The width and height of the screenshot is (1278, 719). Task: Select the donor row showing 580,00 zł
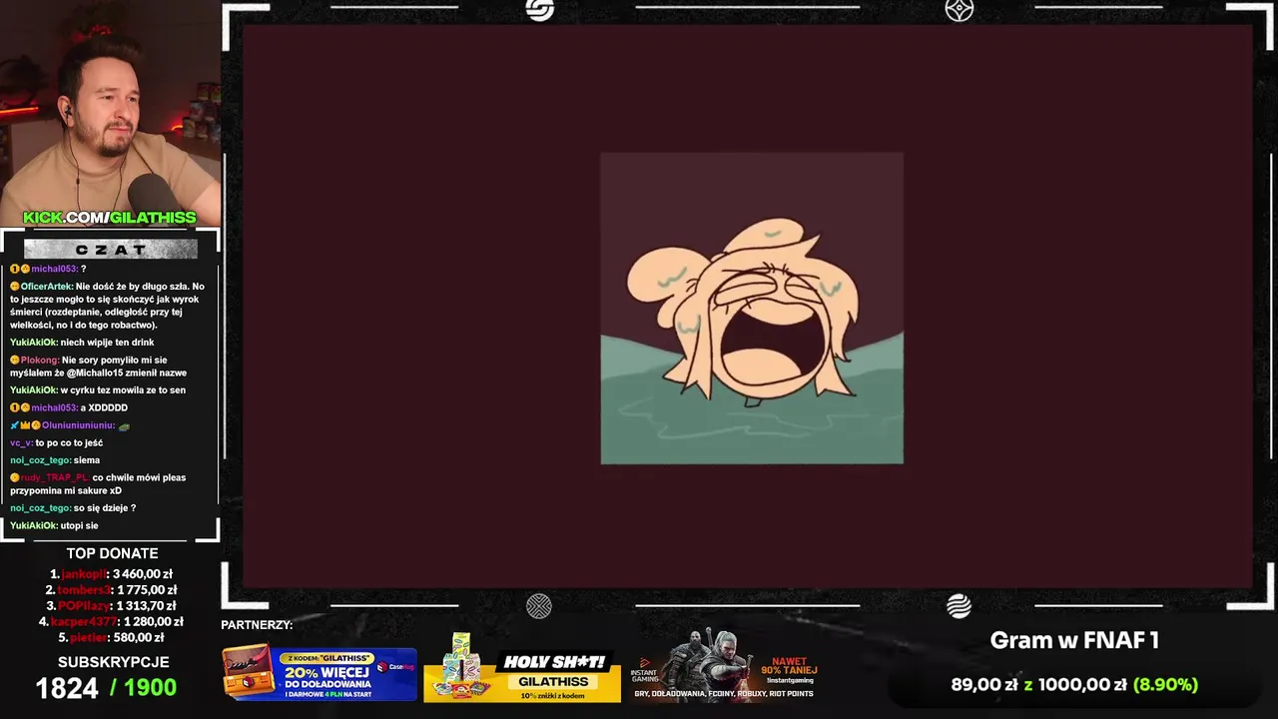111,638
